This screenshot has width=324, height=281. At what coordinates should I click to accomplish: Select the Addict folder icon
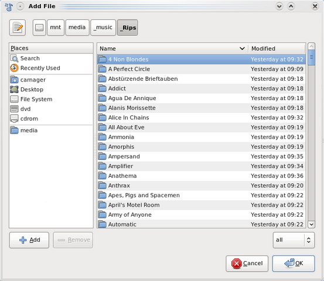102,88
